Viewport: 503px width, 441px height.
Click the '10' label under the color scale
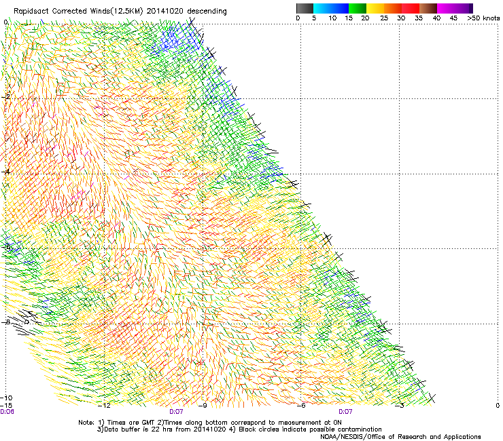point(332,18)
